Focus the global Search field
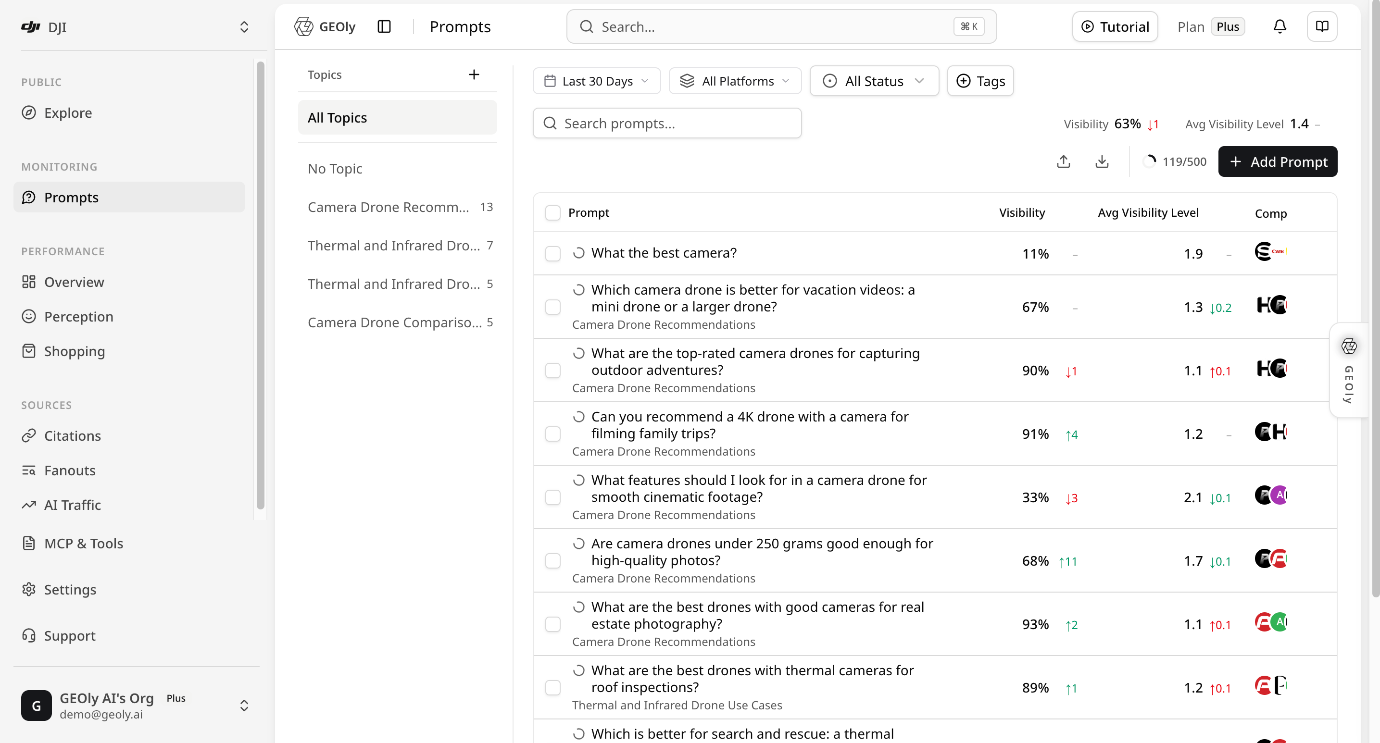 pos(781,26)
